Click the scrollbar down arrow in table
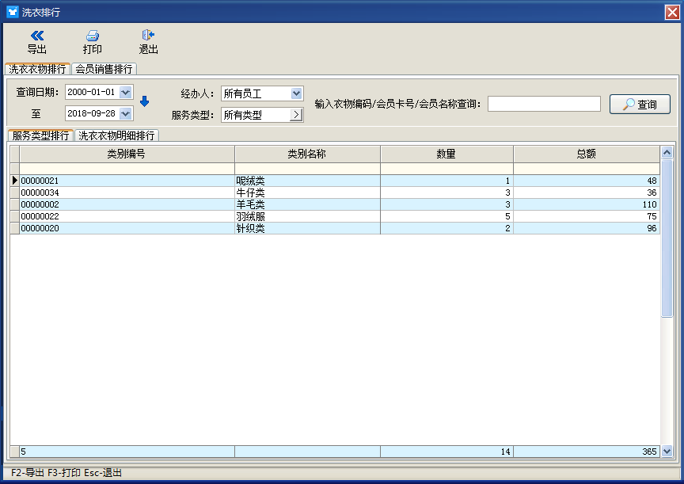Viewport: 684px width, 484px height. pos(667,451)
